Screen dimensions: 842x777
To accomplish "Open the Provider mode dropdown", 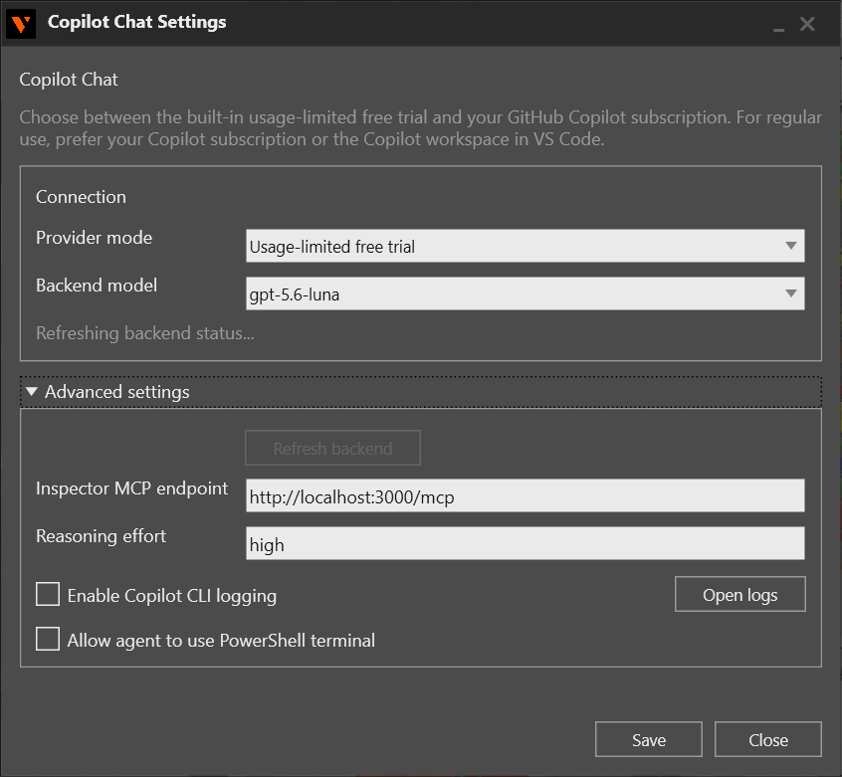I will 526,246.
